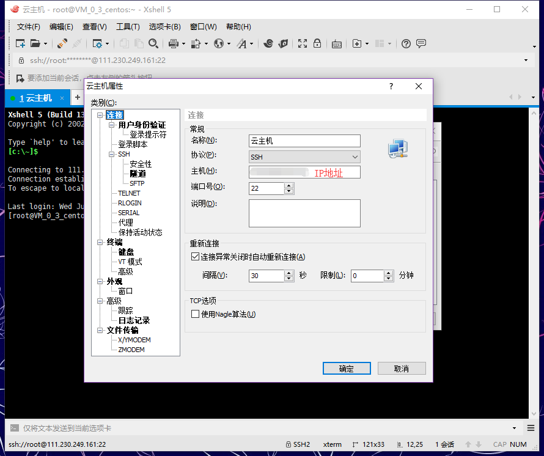Click the 确定 button

click(347, 369)
